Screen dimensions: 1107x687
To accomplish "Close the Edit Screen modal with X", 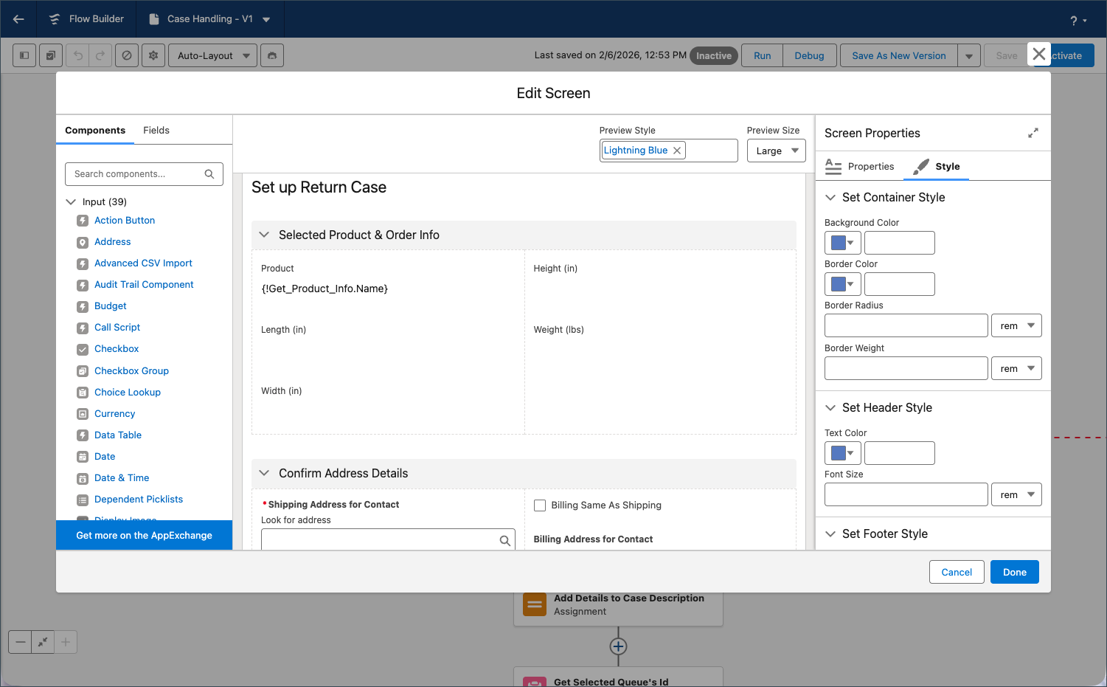I will [1038, 54].
